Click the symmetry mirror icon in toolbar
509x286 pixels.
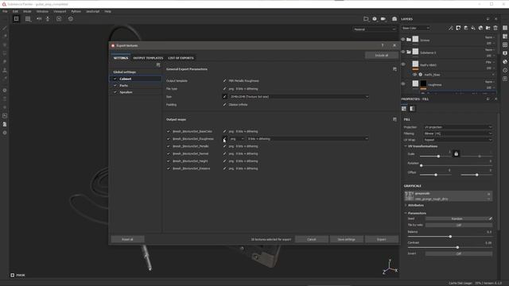[39, 19]
